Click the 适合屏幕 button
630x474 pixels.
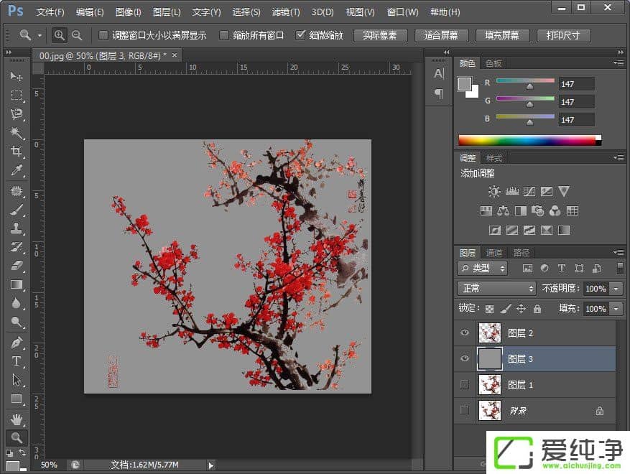coord(441,35)
